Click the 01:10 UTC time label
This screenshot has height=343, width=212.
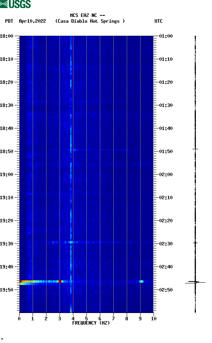(166, 59)
